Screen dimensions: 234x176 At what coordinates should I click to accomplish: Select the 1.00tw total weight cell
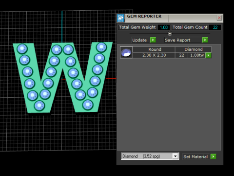coord(197,55)
